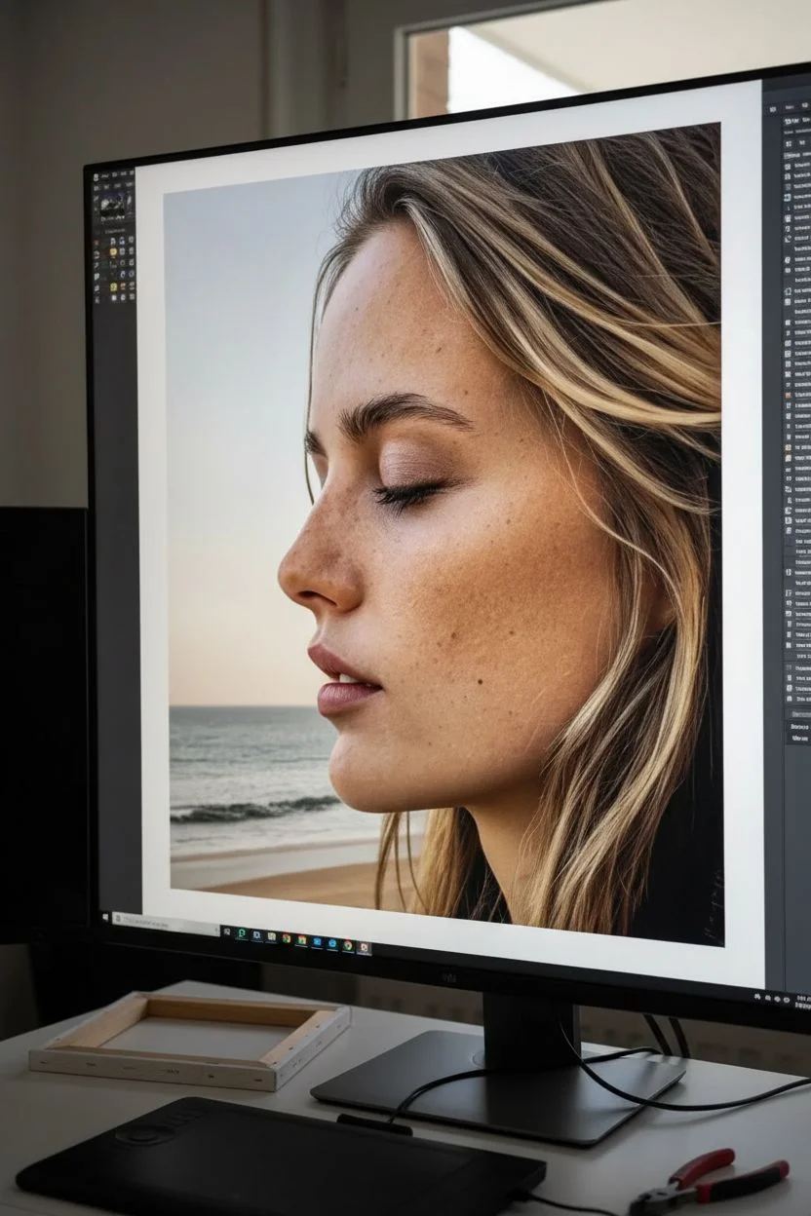
Task: Click the bottom-most button in the right panel
Action: click(799, 740)
